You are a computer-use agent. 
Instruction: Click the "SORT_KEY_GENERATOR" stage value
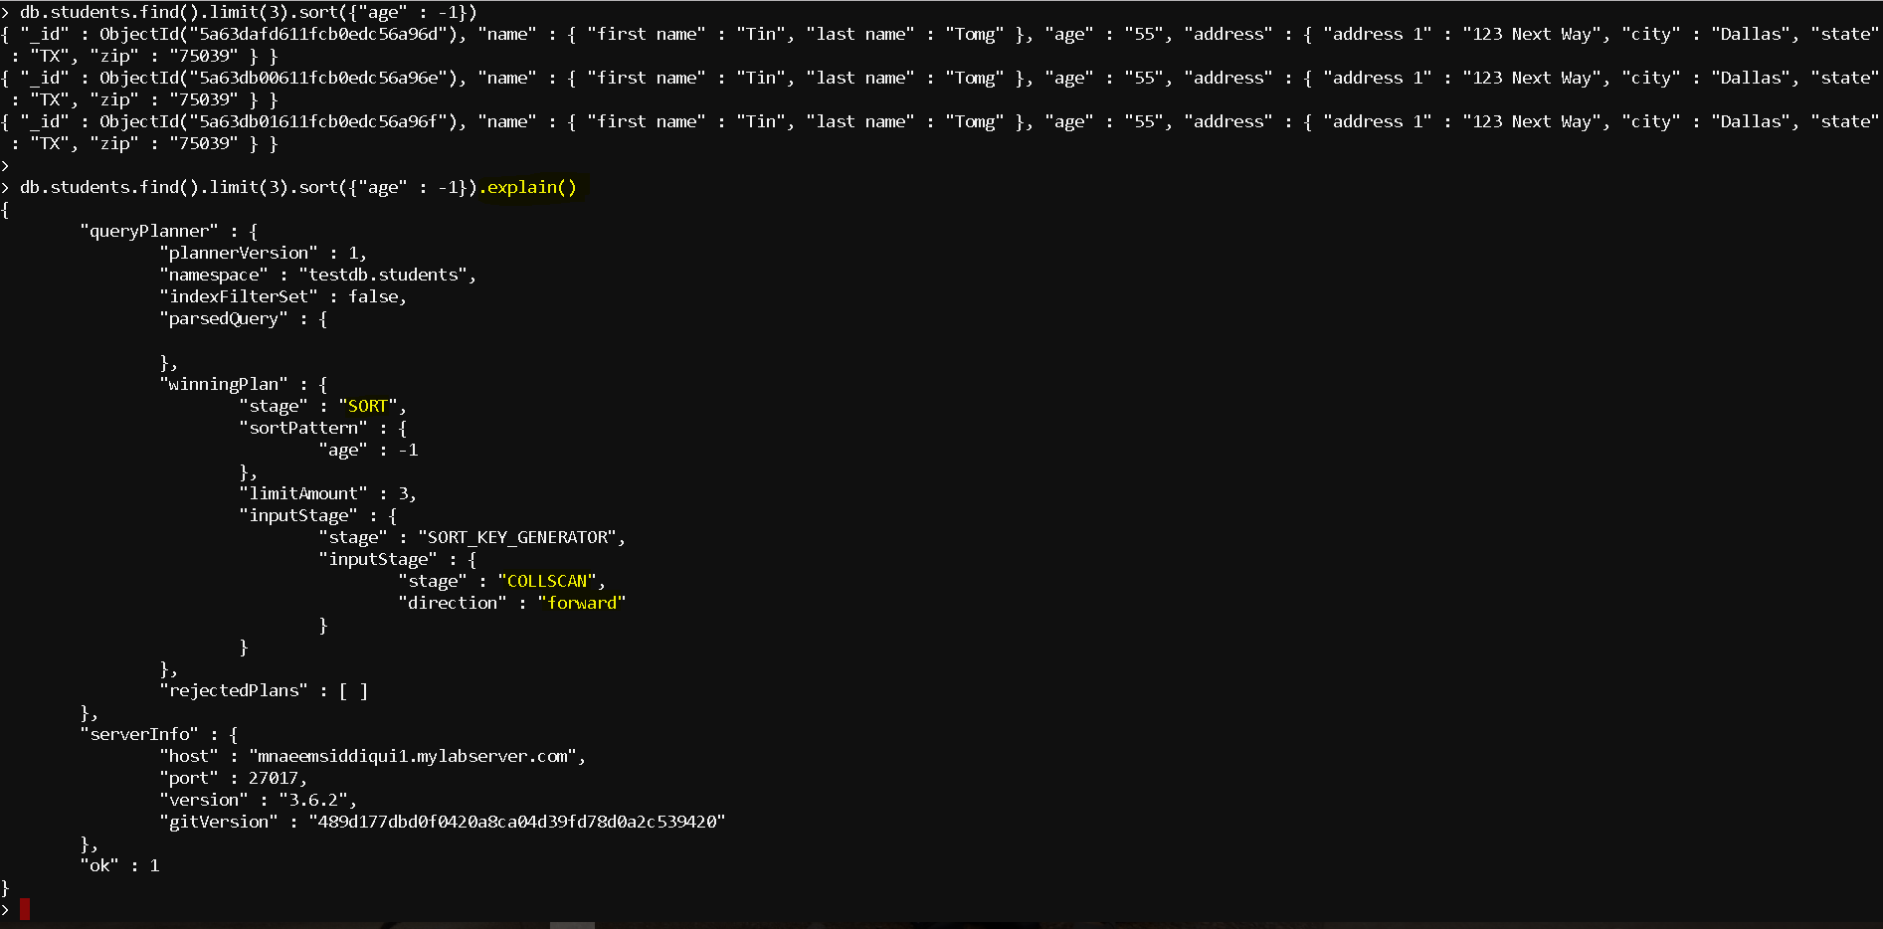click(517, 537)
